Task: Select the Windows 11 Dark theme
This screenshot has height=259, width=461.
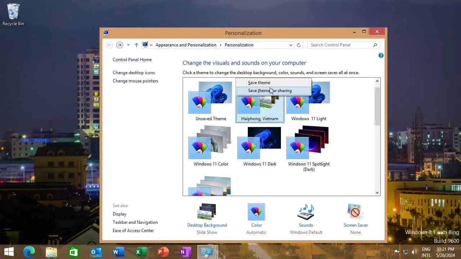Action: pos(260,146)
